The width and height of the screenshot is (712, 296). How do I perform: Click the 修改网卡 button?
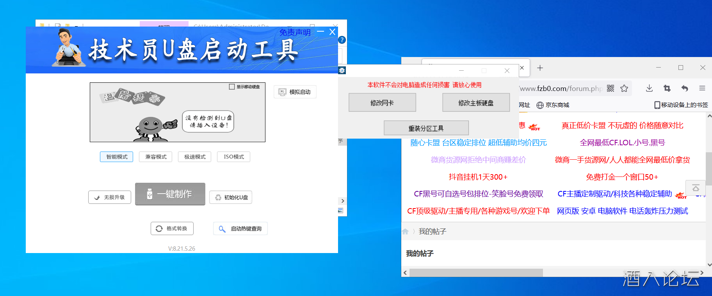point(382,103)
